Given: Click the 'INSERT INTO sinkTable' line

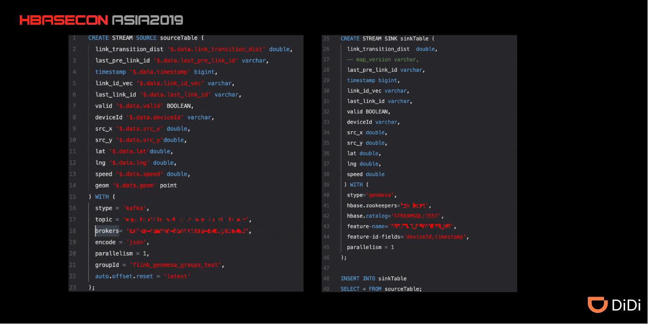Looking at the screenshot, I should point(373,279).
